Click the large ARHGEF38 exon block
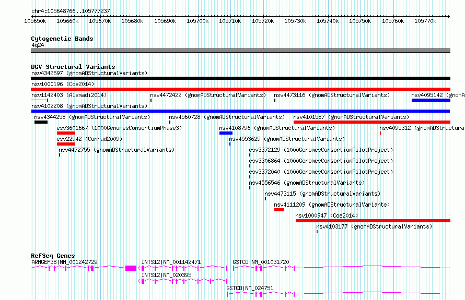Viewport: 465px width, 300px height. [x=131, y=268]
